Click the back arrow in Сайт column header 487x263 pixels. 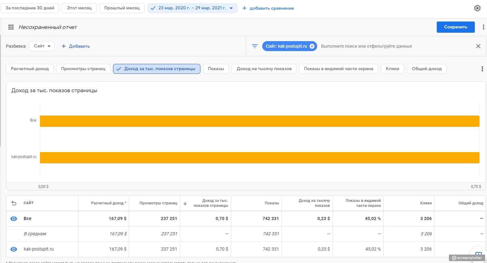point(14,203)
